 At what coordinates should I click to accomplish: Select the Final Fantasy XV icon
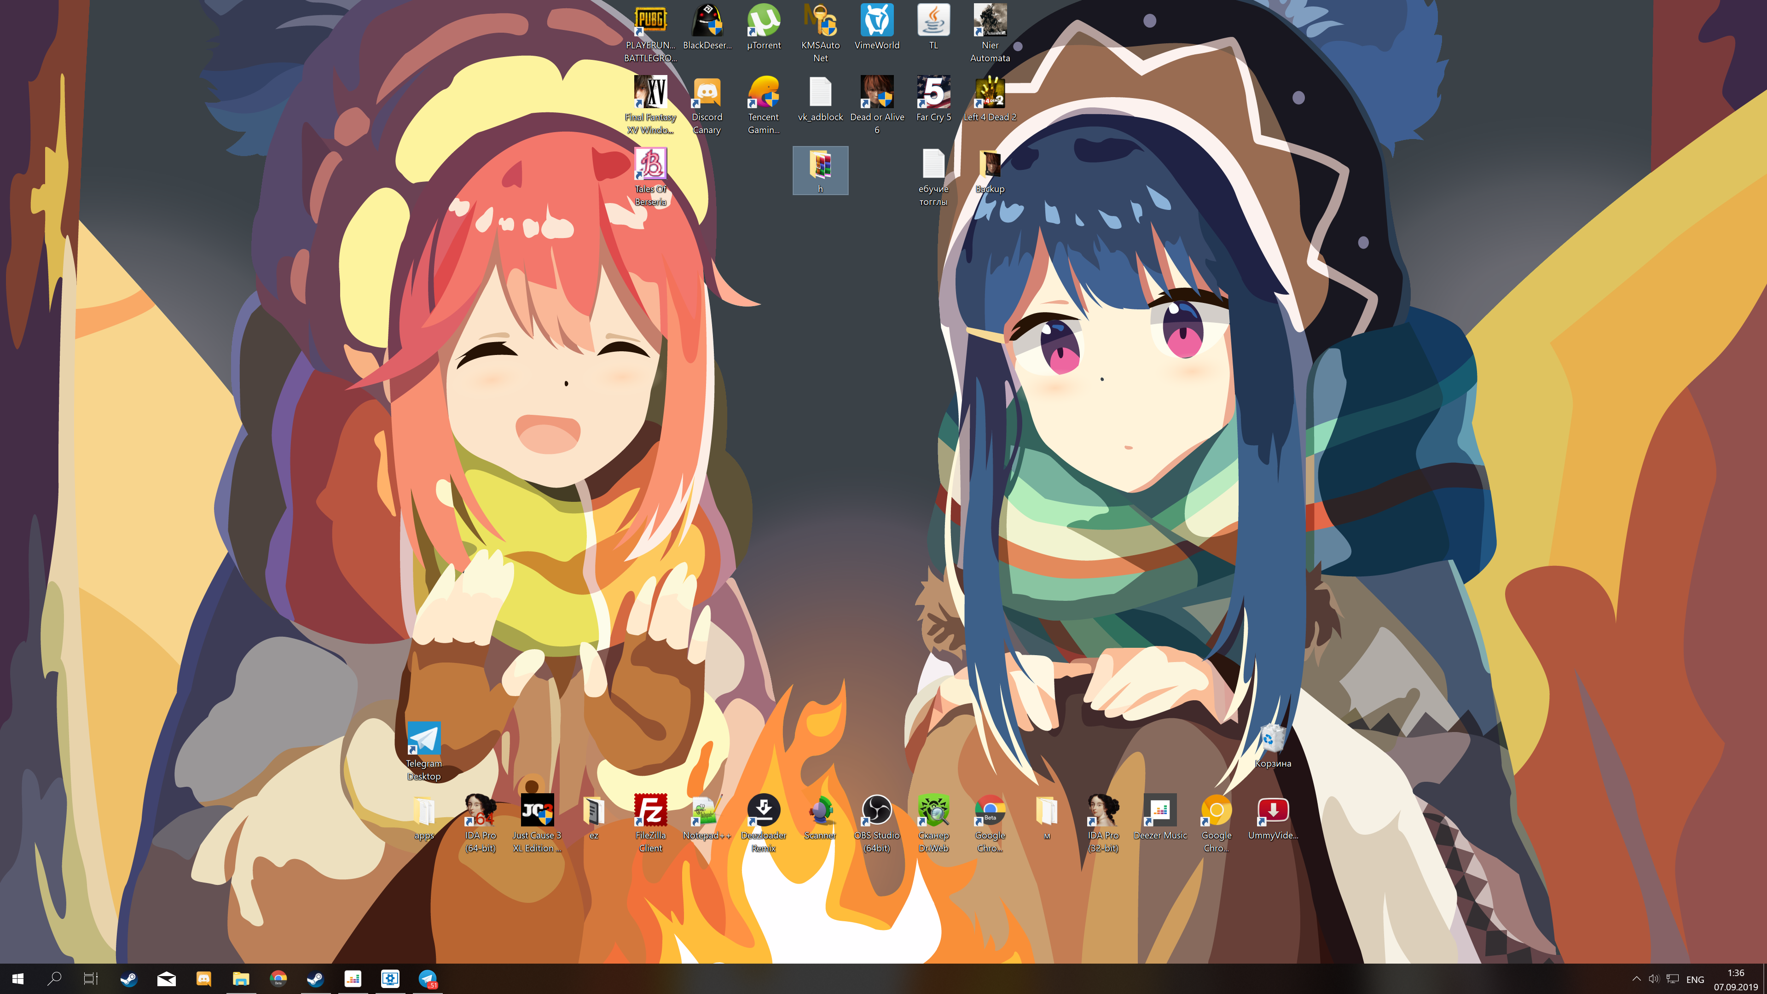[650, 105]
